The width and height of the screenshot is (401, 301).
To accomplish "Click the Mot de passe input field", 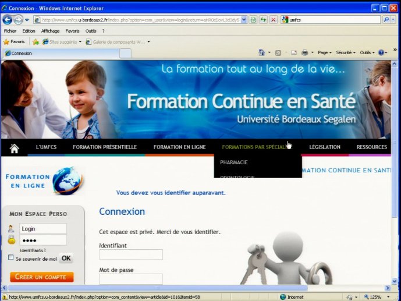I will 131,279.
